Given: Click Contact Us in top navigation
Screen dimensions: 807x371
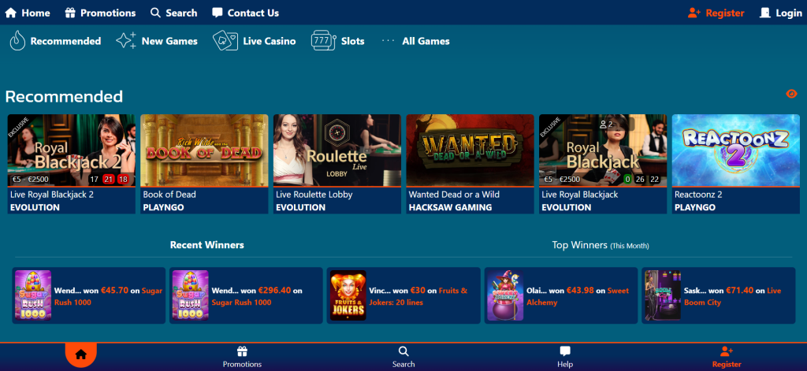Looking at the screenshot, I should [x=245, y=13].
